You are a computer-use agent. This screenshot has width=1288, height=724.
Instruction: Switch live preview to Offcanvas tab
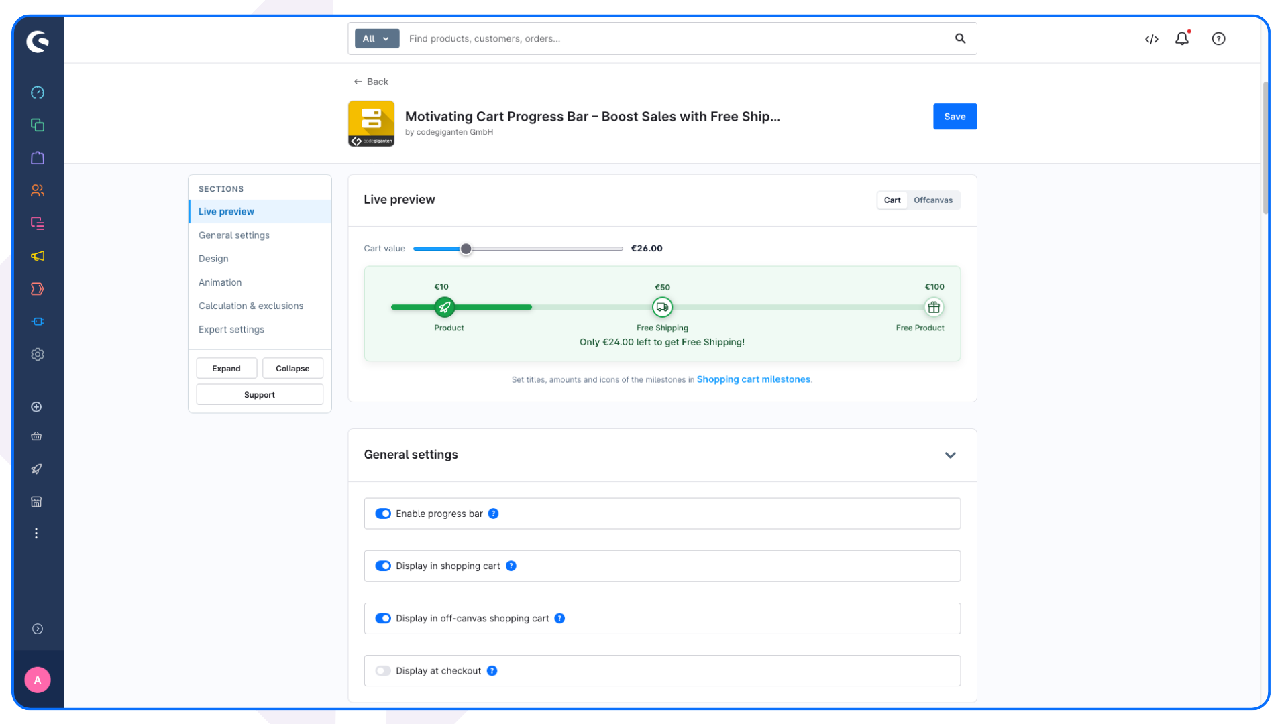click(933, 200)
